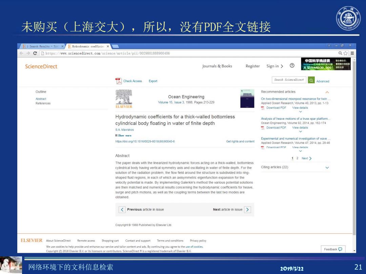Open On two-dimensional moonpool resonance article
This screenshot has width=366, height=274.
click(296, 99)
